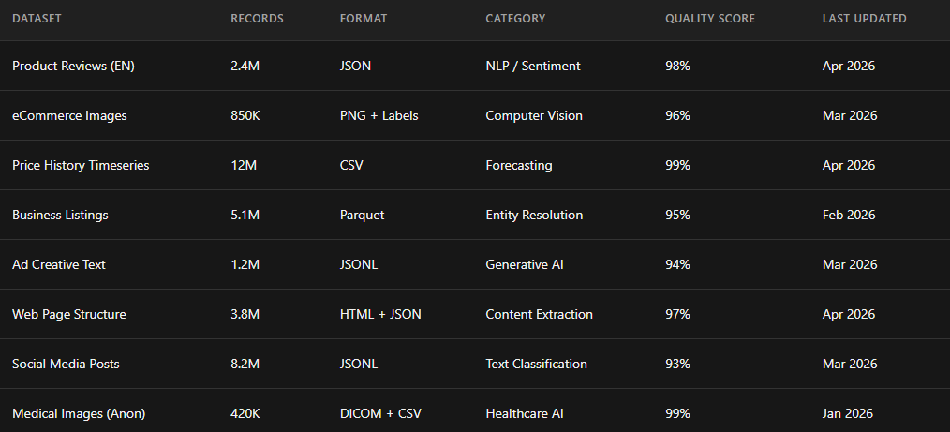Sort by the Records column header
950x432 pixels.
[x=257, y=19]
